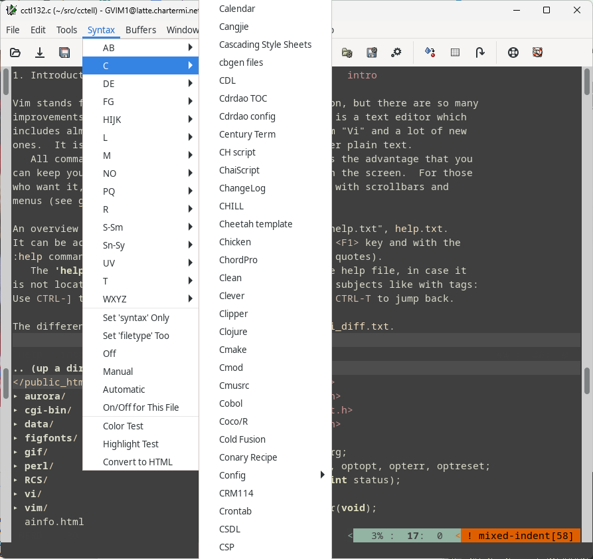This screenshot has height=559, width=593.
Task: Turn syntax highlighting Off
Action: [140, 354]
